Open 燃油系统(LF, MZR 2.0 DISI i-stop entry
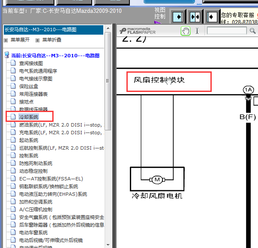The height and width of the screenshot is (248, 258). [x=61, y=125]
